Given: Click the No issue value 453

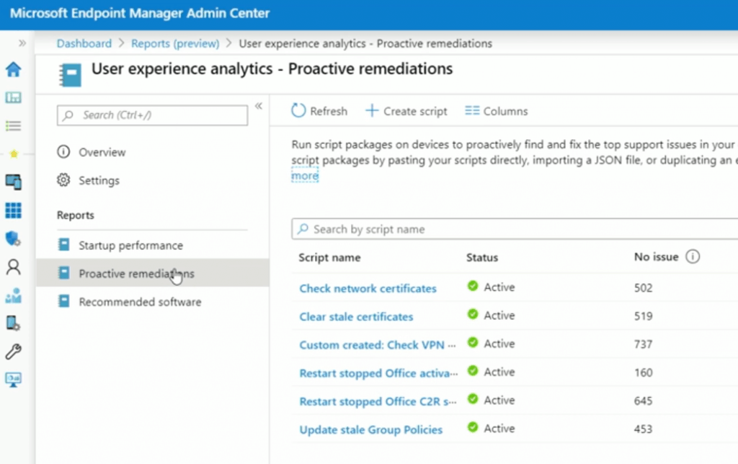Looking at the screenshot, I should (x=643, y=429).
